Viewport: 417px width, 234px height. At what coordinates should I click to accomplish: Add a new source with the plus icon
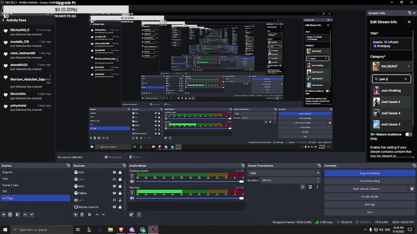[76, 214]
